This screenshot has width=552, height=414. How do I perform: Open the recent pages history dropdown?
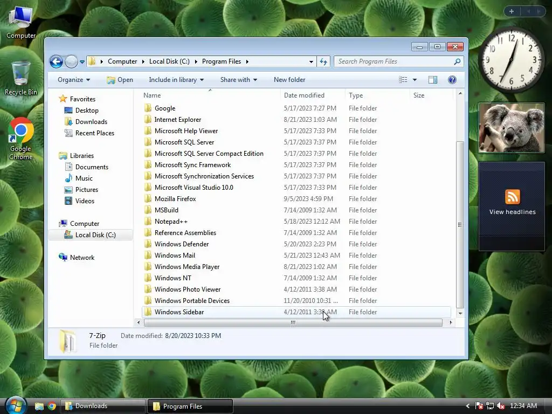coord(82,62)
